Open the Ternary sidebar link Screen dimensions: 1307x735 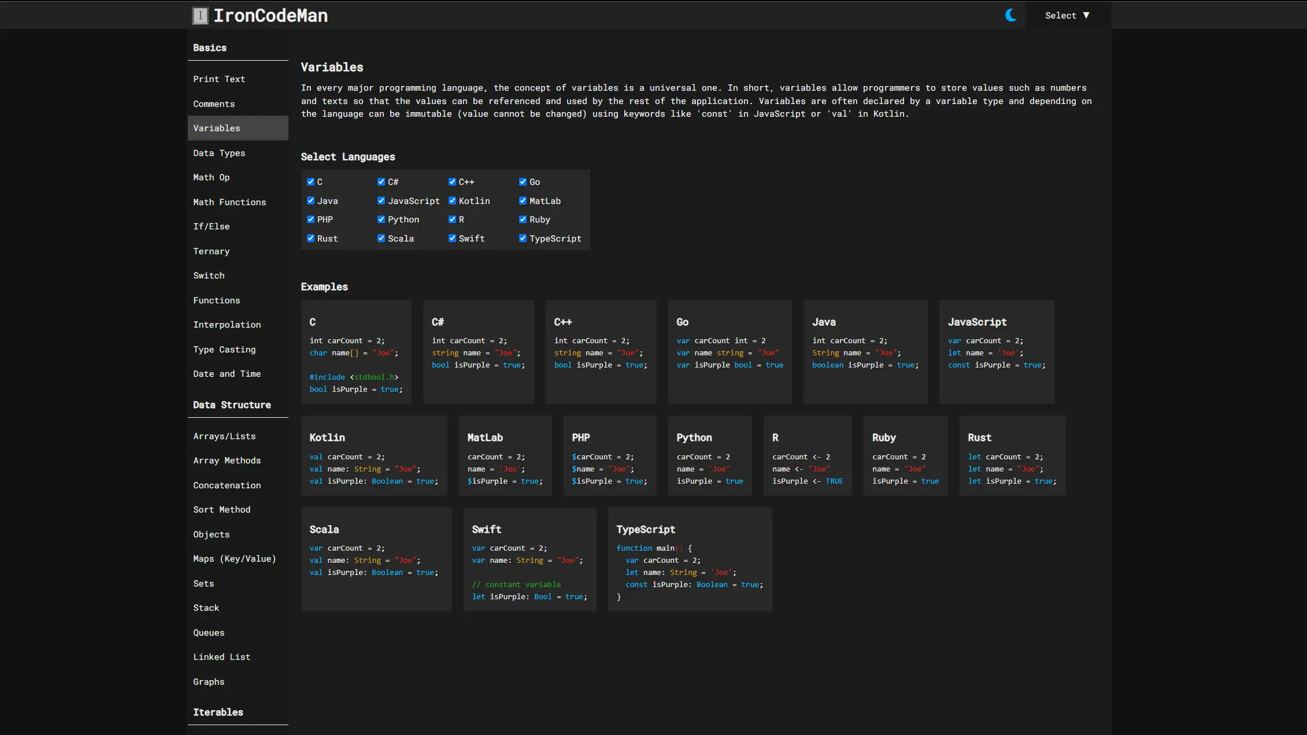tap(238, 251)
